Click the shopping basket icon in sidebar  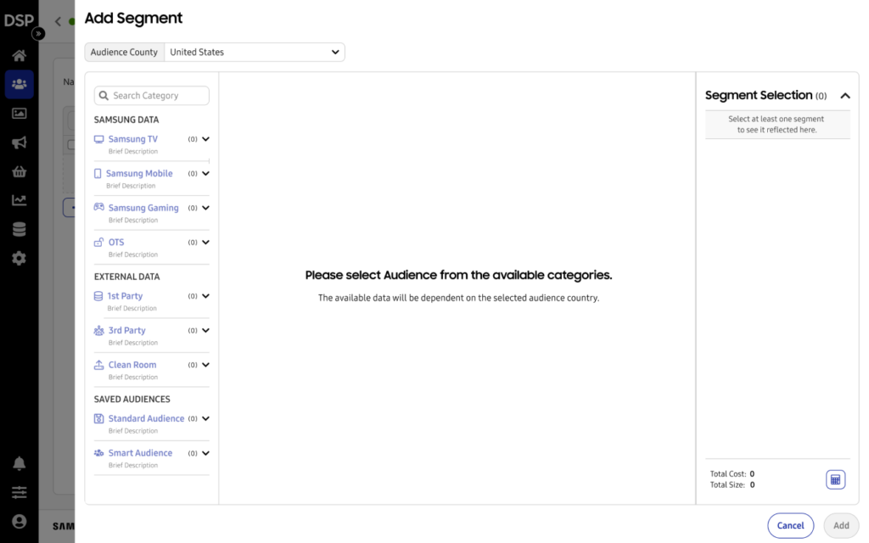click(19, 171)
